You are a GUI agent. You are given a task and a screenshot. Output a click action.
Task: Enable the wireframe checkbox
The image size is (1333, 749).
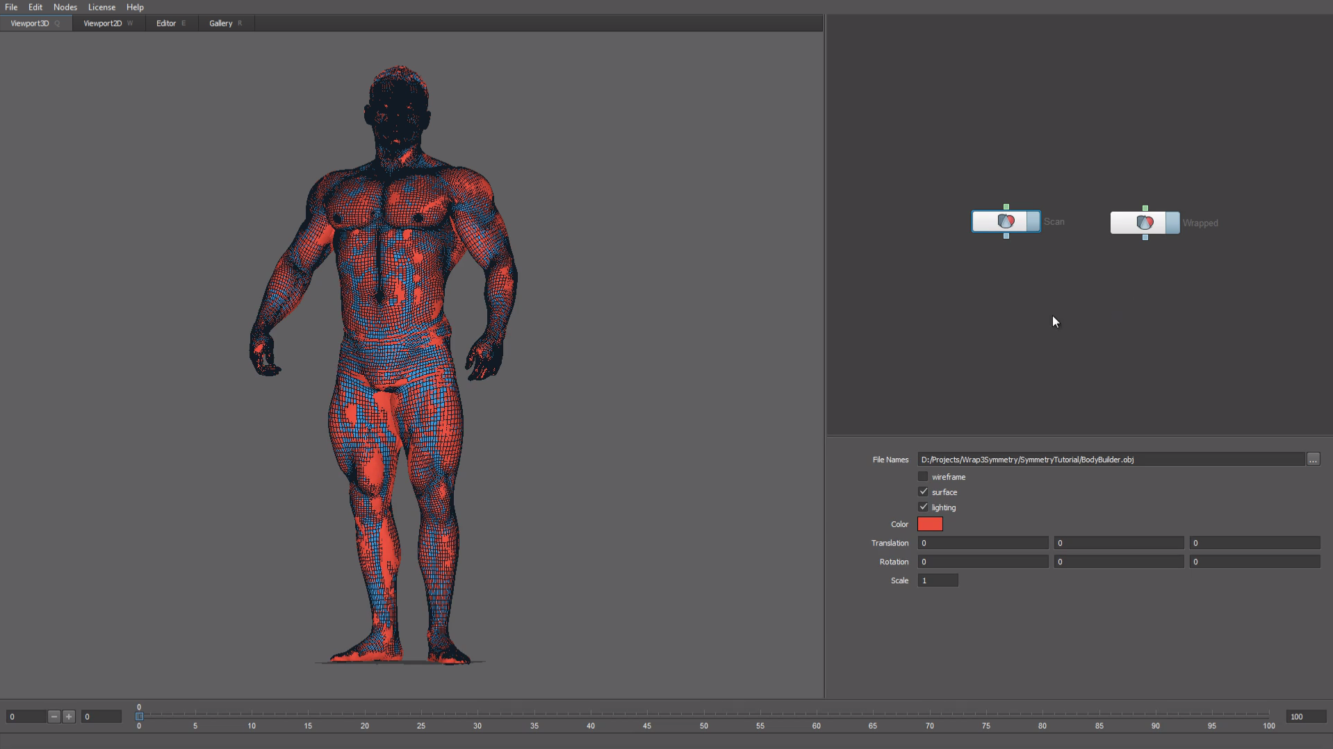(923, 476)
